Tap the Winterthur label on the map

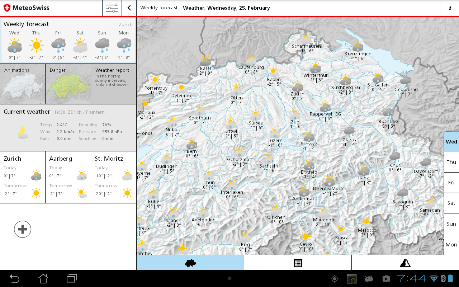coord(316,75)
